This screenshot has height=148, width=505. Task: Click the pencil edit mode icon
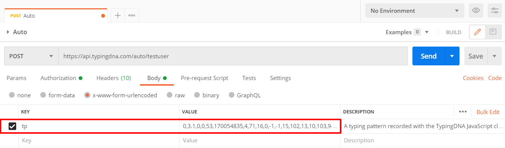[x=478, y=32]
